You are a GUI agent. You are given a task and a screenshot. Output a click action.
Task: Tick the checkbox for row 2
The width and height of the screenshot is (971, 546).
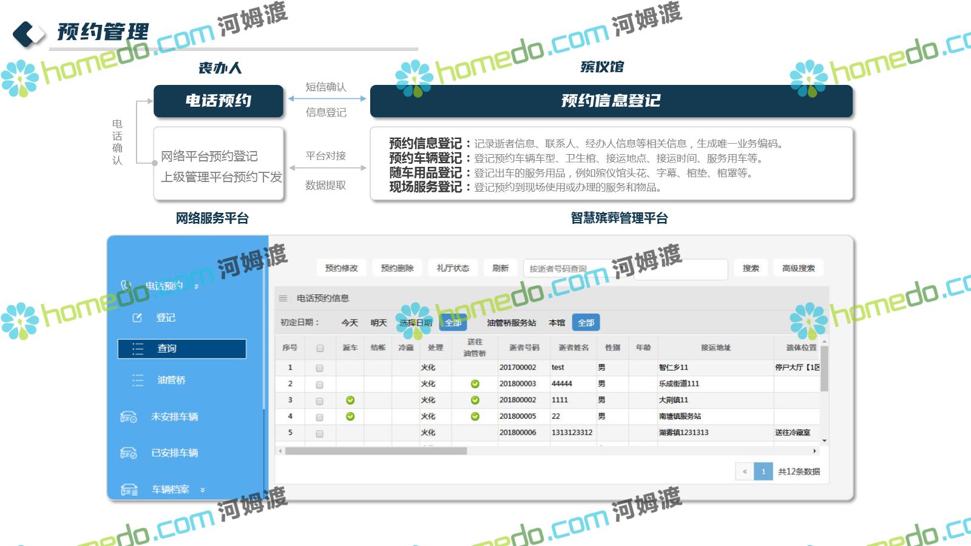[320, 385]
